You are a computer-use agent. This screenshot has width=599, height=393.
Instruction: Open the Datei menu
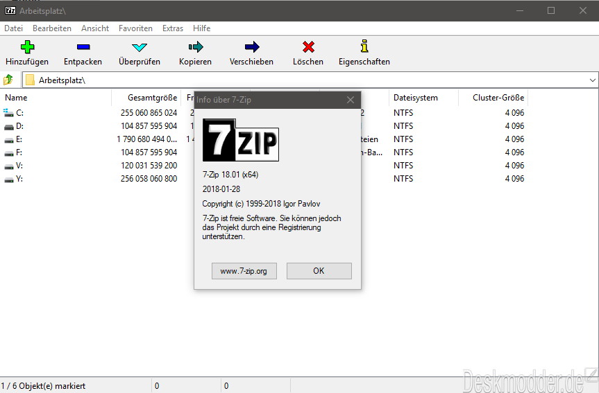pos(13,28)
